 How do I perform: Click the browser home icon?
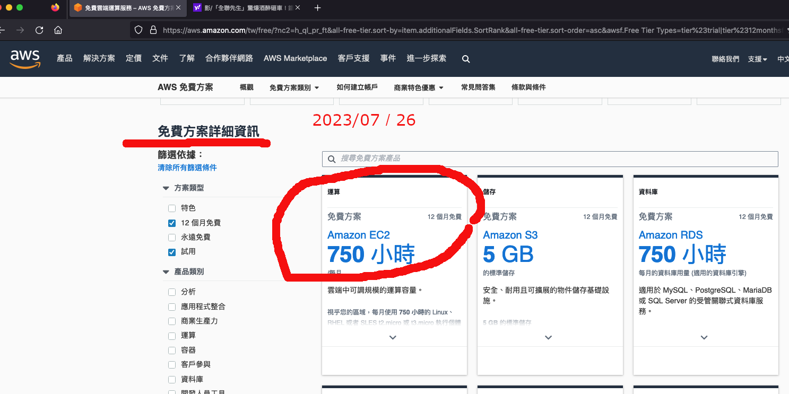point(58,30)
